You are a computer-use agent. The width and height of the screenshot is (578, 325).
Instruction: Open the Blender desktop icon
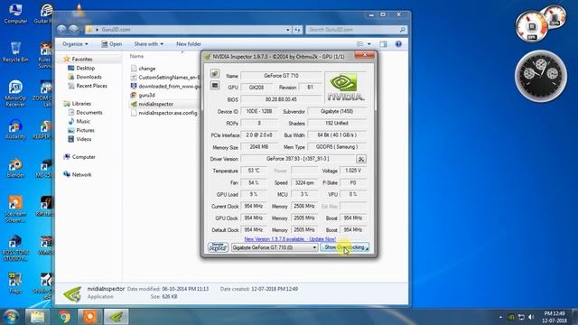[15, 168]
